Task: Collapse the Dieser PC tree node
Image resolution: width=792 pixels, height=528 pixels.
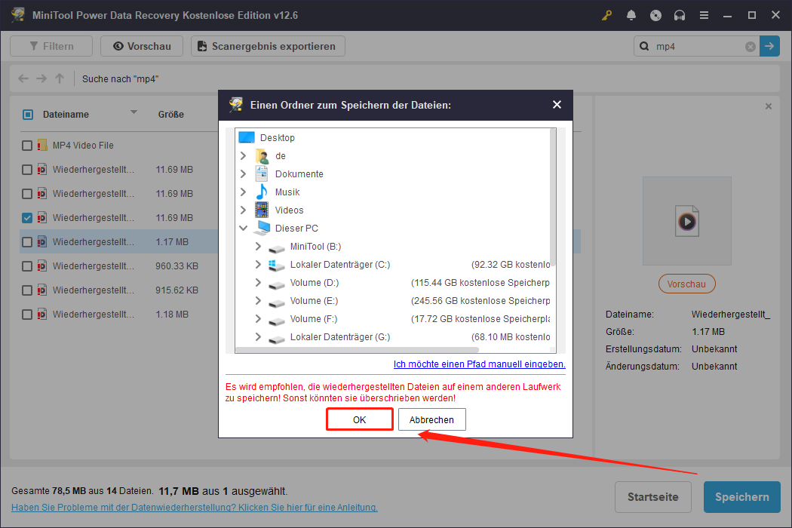Action: (x=243, y=228)
